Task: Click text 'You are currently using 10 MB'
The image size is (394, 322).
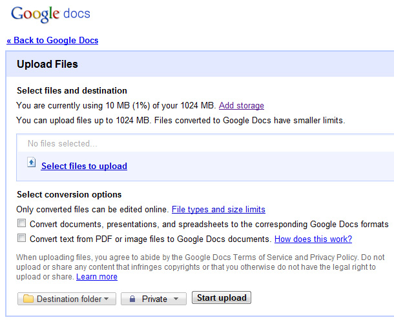Action: pyautogui.click(x=73, y=105)
